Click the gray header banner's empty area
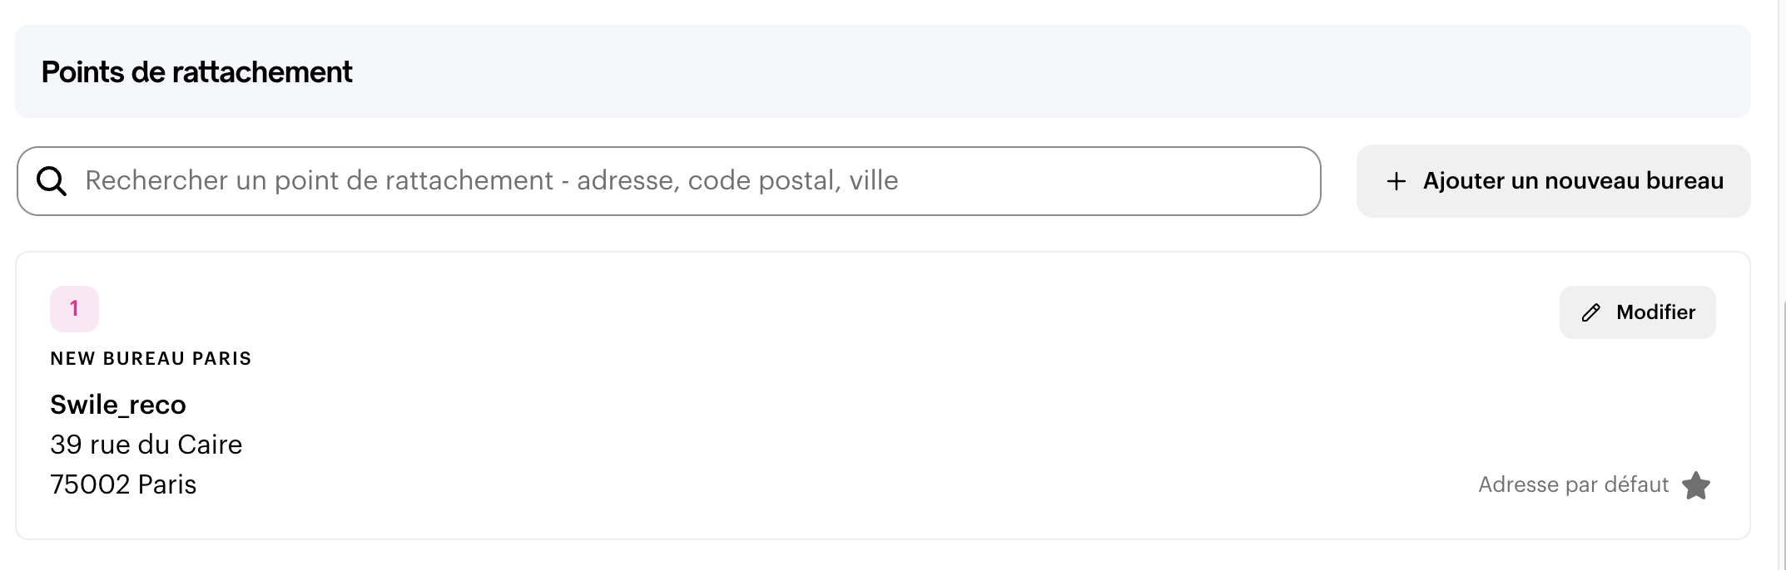 pos(999,71)
